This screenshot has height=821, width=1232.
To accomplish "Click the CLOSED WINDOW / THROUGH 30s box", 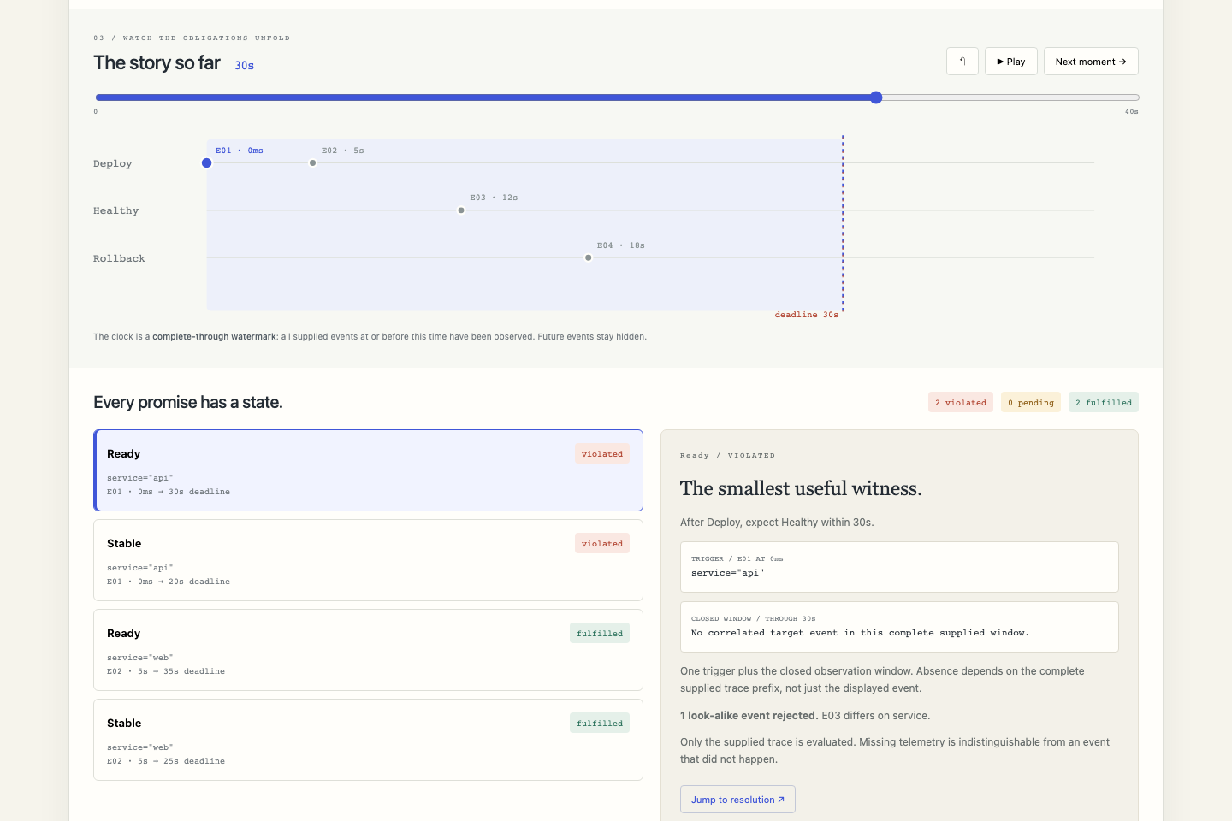I will [x=899, y=627].
